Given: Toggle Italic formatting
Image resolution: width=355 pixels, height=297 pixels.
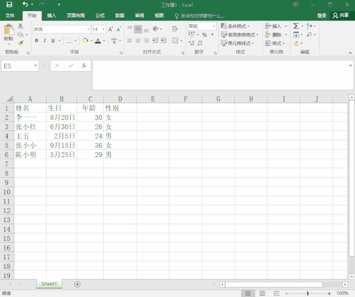Looking at the screenshot, I should pos(44,41).
